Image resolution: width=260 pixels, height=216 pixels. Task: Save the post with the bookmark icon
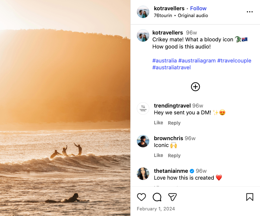pyautogui.click(x=249, y=197)
